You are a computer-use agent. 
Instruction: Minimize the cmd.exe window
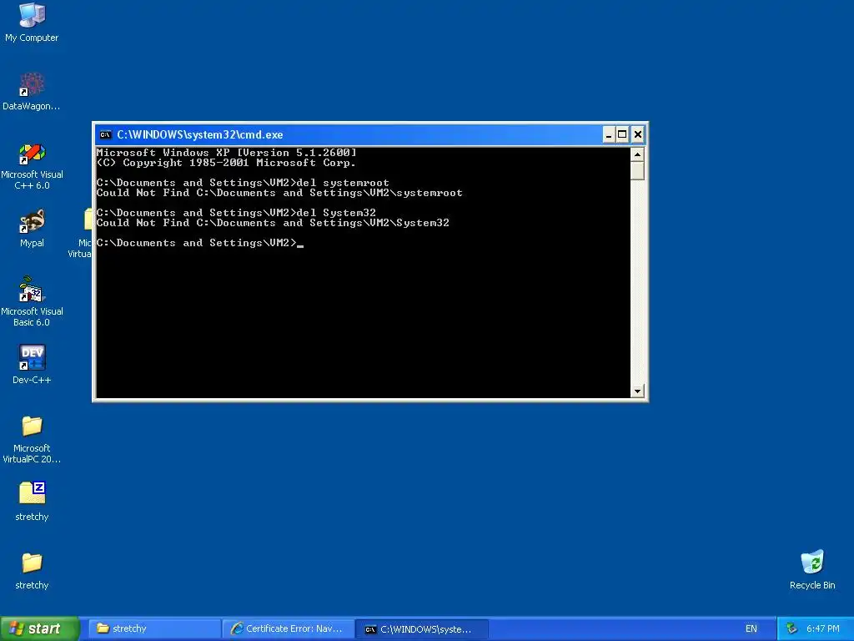click(609, 134)
